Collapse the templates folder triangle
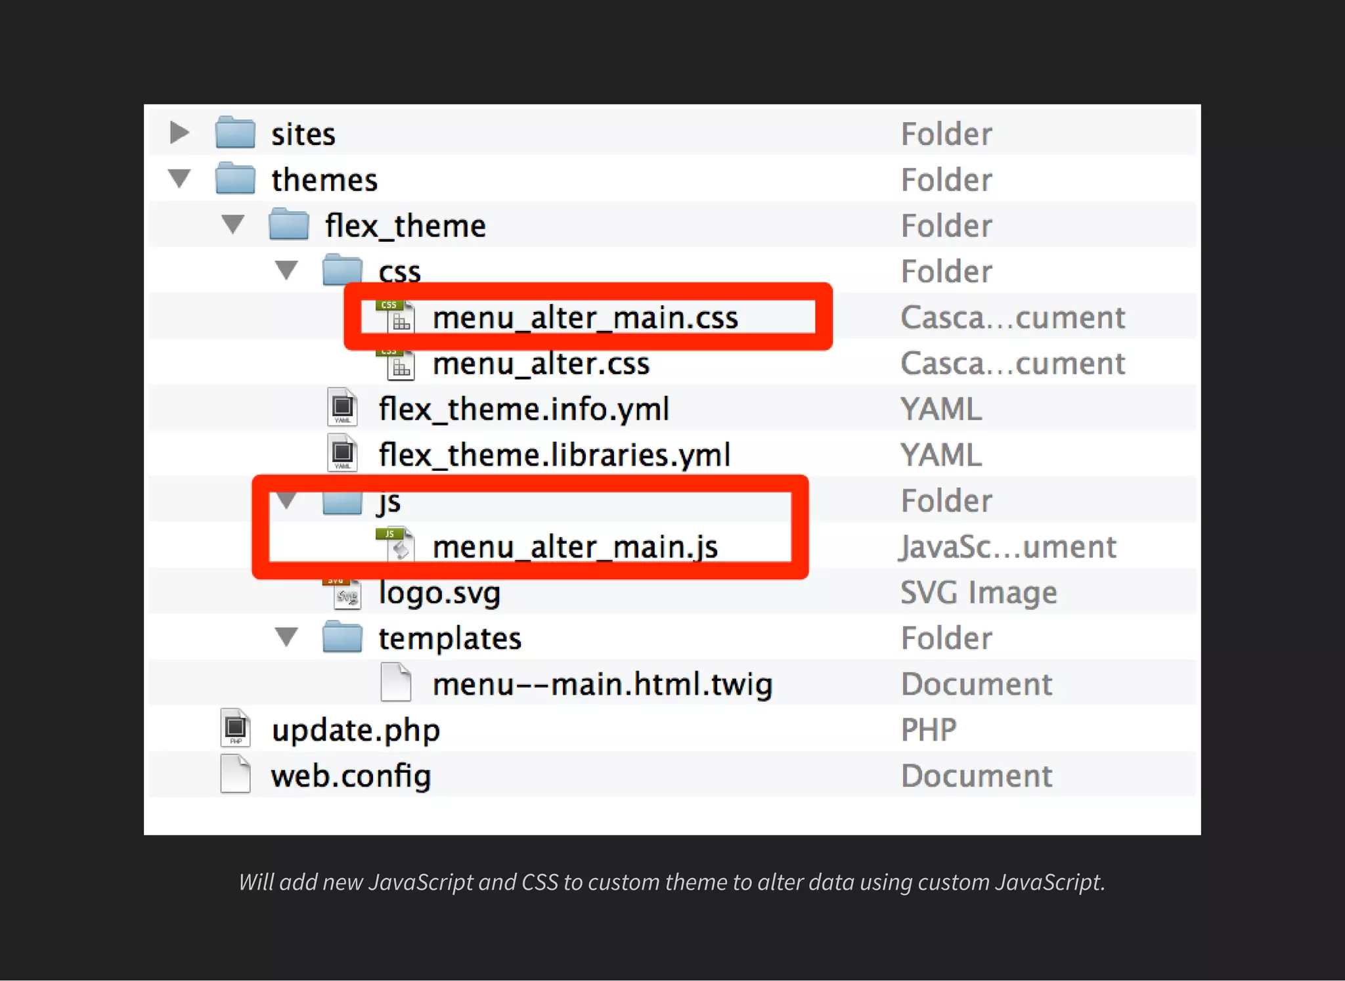 pos(286,637)
